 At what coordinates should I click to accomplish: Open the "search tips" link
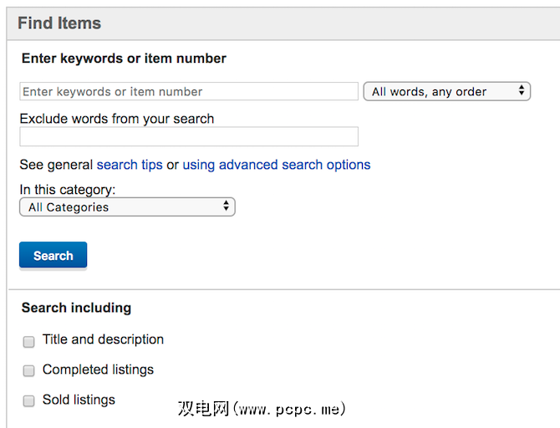[130, 165]
